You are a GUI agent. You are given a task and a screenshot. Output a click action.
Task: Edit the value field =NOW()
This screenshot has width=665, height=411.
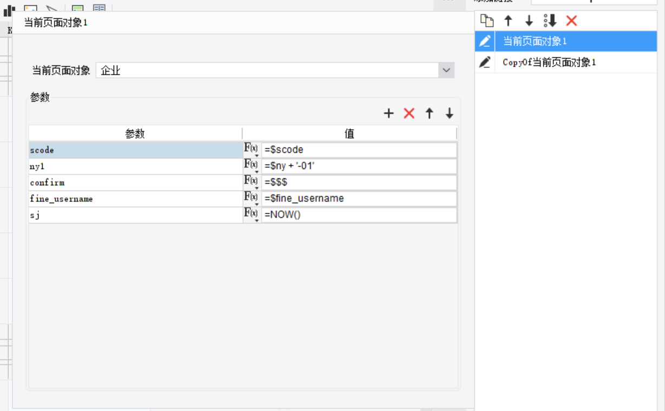pos(359,215)
